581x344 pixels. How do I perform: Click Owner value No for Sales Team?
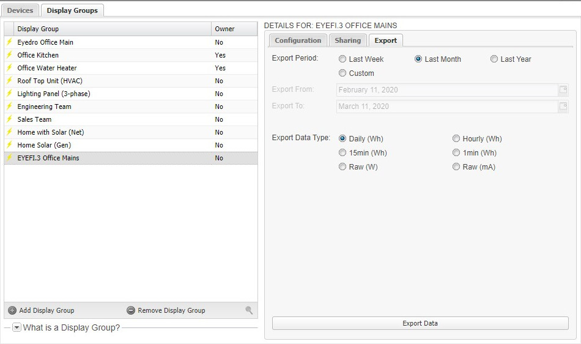pyautogui.click(x=219, y=119)
